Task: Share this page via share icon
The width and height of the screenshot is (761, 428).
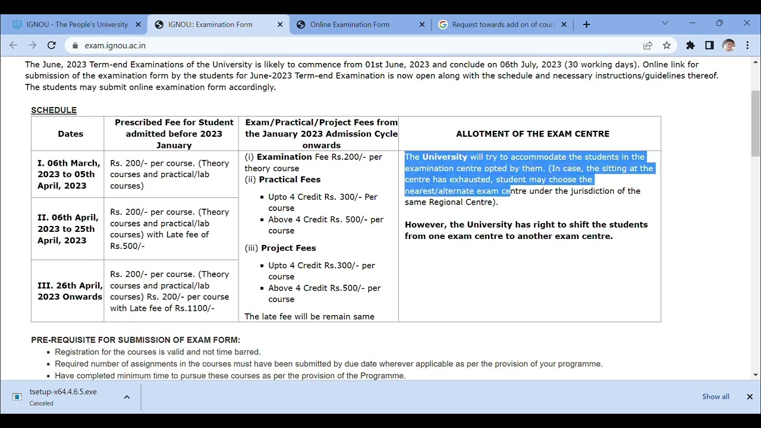Action: click(x=647, y=45)
